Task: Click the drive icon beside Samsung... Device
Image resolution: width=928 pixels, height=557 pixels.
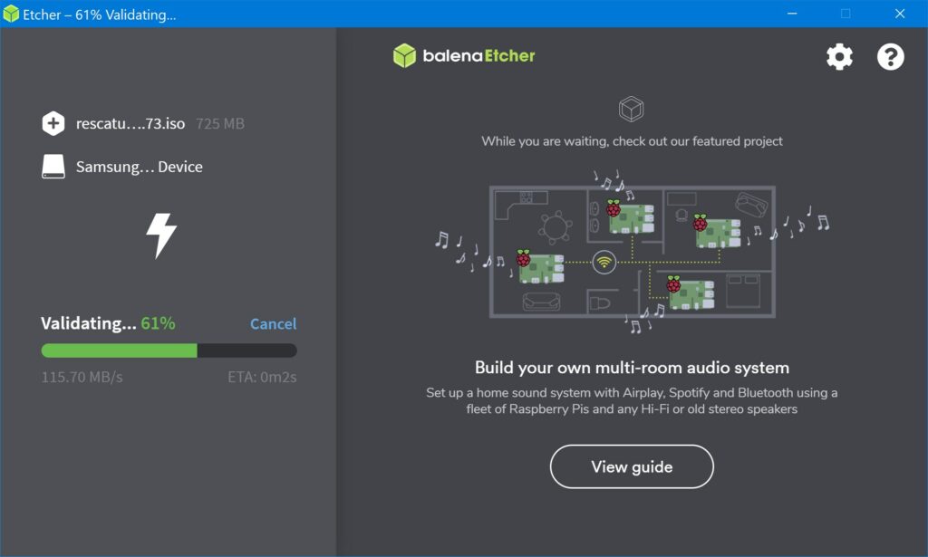Action: pyautogui.click(x=53, y=167)
